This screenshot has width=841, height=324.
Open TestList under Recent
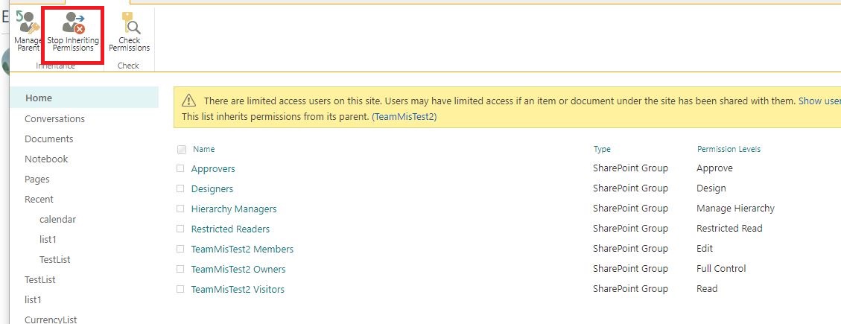(54, 260)
